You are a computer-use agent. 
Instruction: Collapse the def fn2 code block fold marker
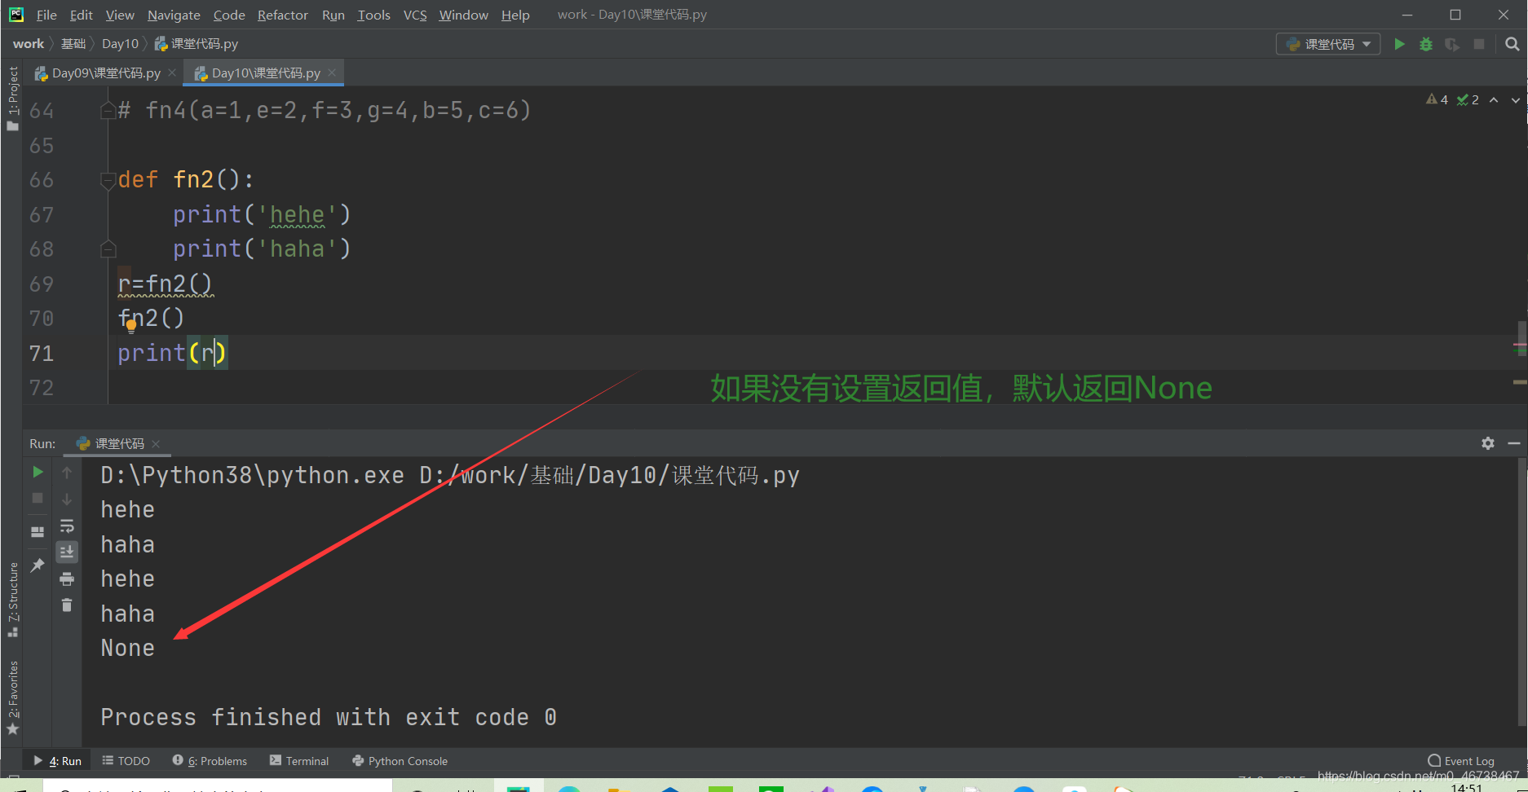pyautogui.click(x=108, y=180)
